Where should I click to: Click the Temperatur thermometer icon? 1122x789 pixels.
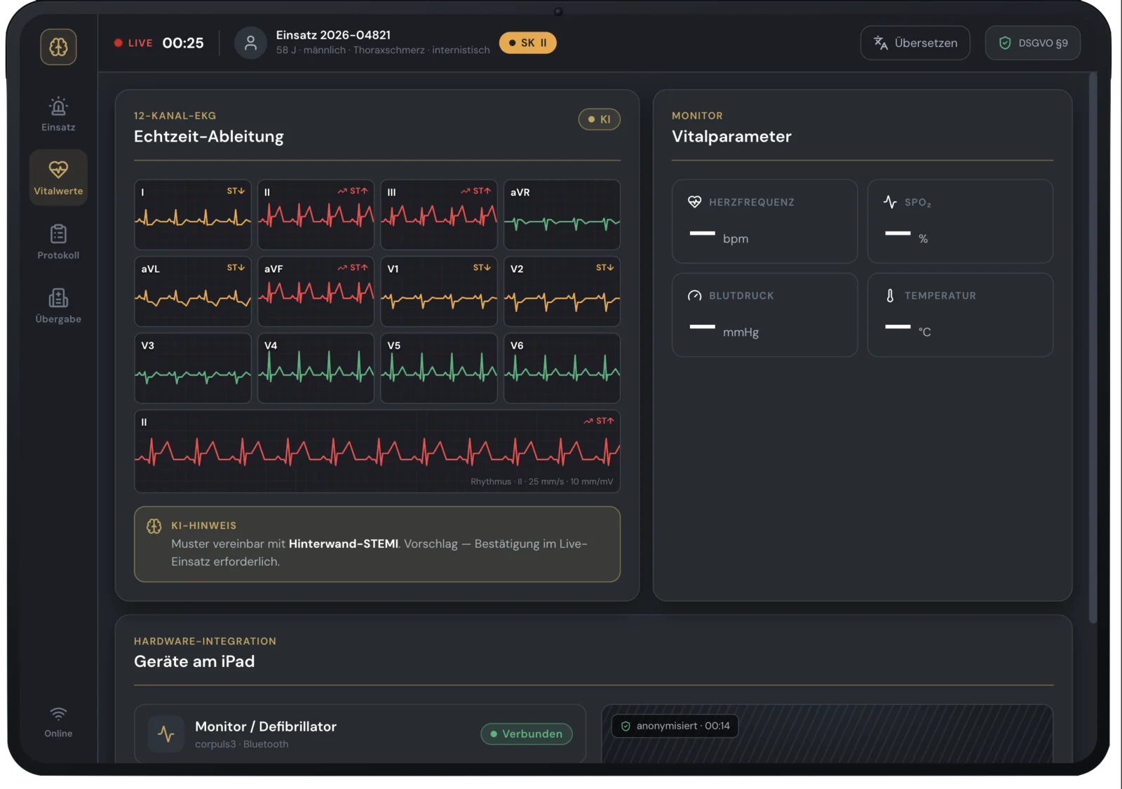890,296
